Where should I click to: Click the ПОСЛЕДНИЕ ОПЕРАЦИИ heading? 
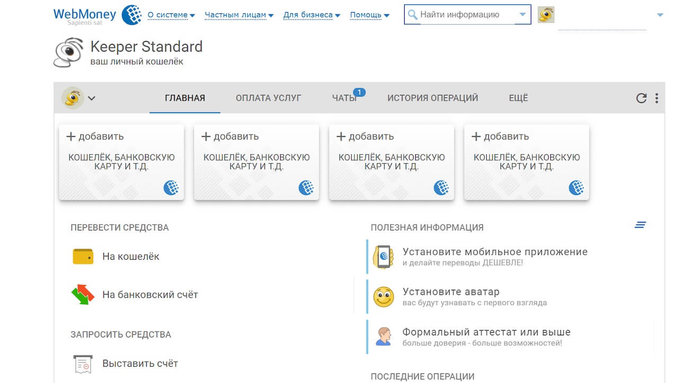pyautogui.click(x=423, y=377)
